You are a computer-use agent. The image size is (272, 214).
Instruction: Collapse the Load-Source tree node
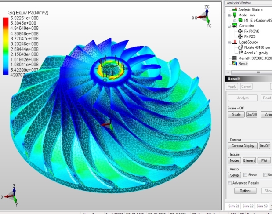click(x=229, y=42)
